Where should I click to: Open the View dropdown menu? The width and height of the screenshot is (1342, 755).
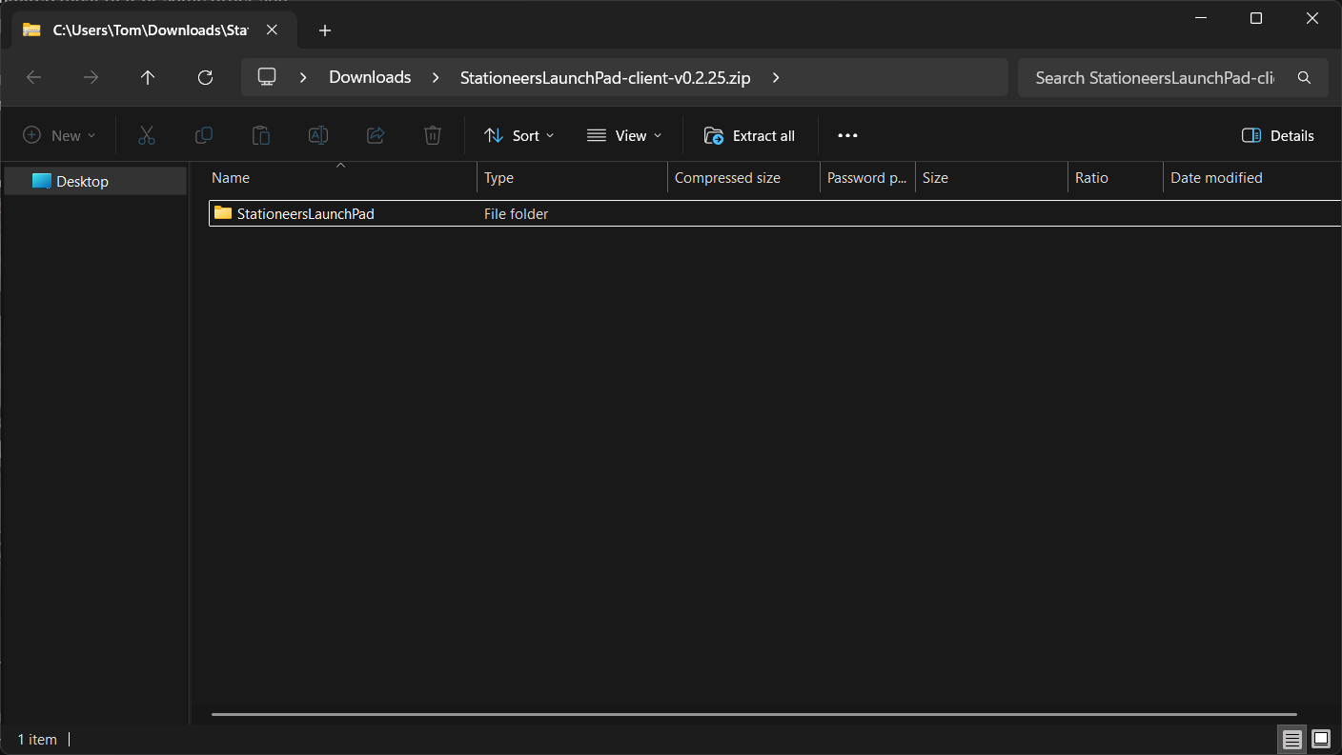point(624,136)
